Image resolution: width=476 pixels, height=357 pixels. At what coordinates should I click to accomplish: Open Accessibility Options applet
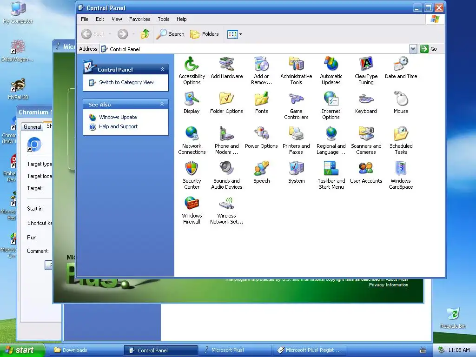point(192,71)
